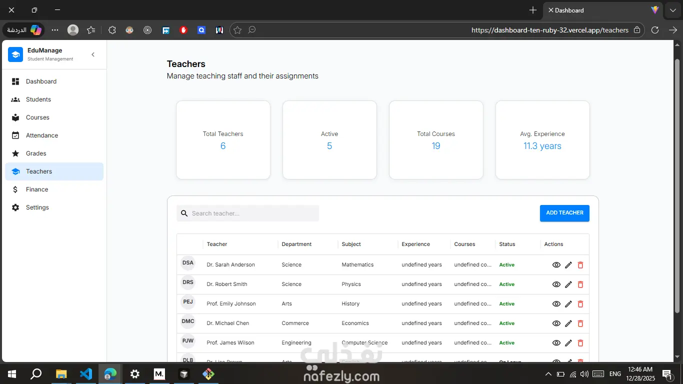This screenshot has width=683, height=384.
Task: Open the browser Favorites list icon
Action: 91,30
